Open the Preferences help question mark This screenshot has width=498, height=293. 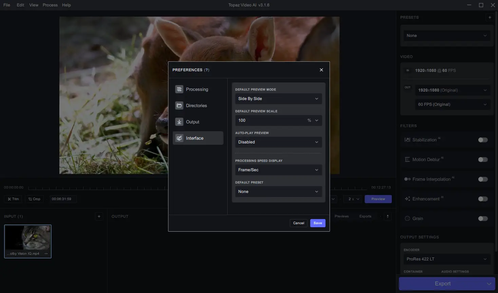(x=207, y=70)
